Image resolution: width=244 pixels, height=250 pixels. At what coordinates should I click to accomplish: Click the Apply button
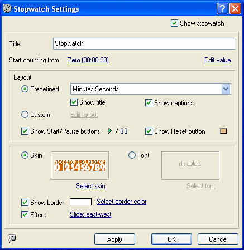[x=114, y=239]
